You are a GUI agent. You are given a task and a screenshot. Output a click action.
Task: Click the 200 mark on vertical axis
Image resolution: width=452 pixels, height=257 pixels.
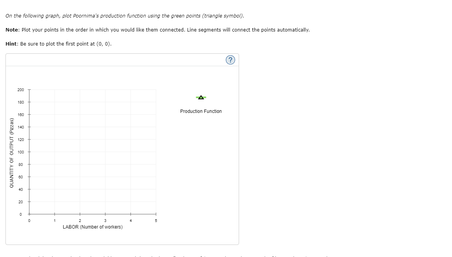[x=21, y=89]
